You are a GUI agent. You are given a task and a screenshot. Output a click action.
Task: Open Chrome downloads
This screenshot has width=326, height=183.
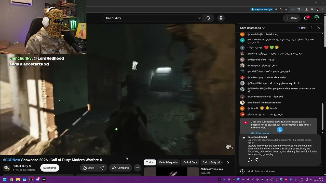coord(307,9)
